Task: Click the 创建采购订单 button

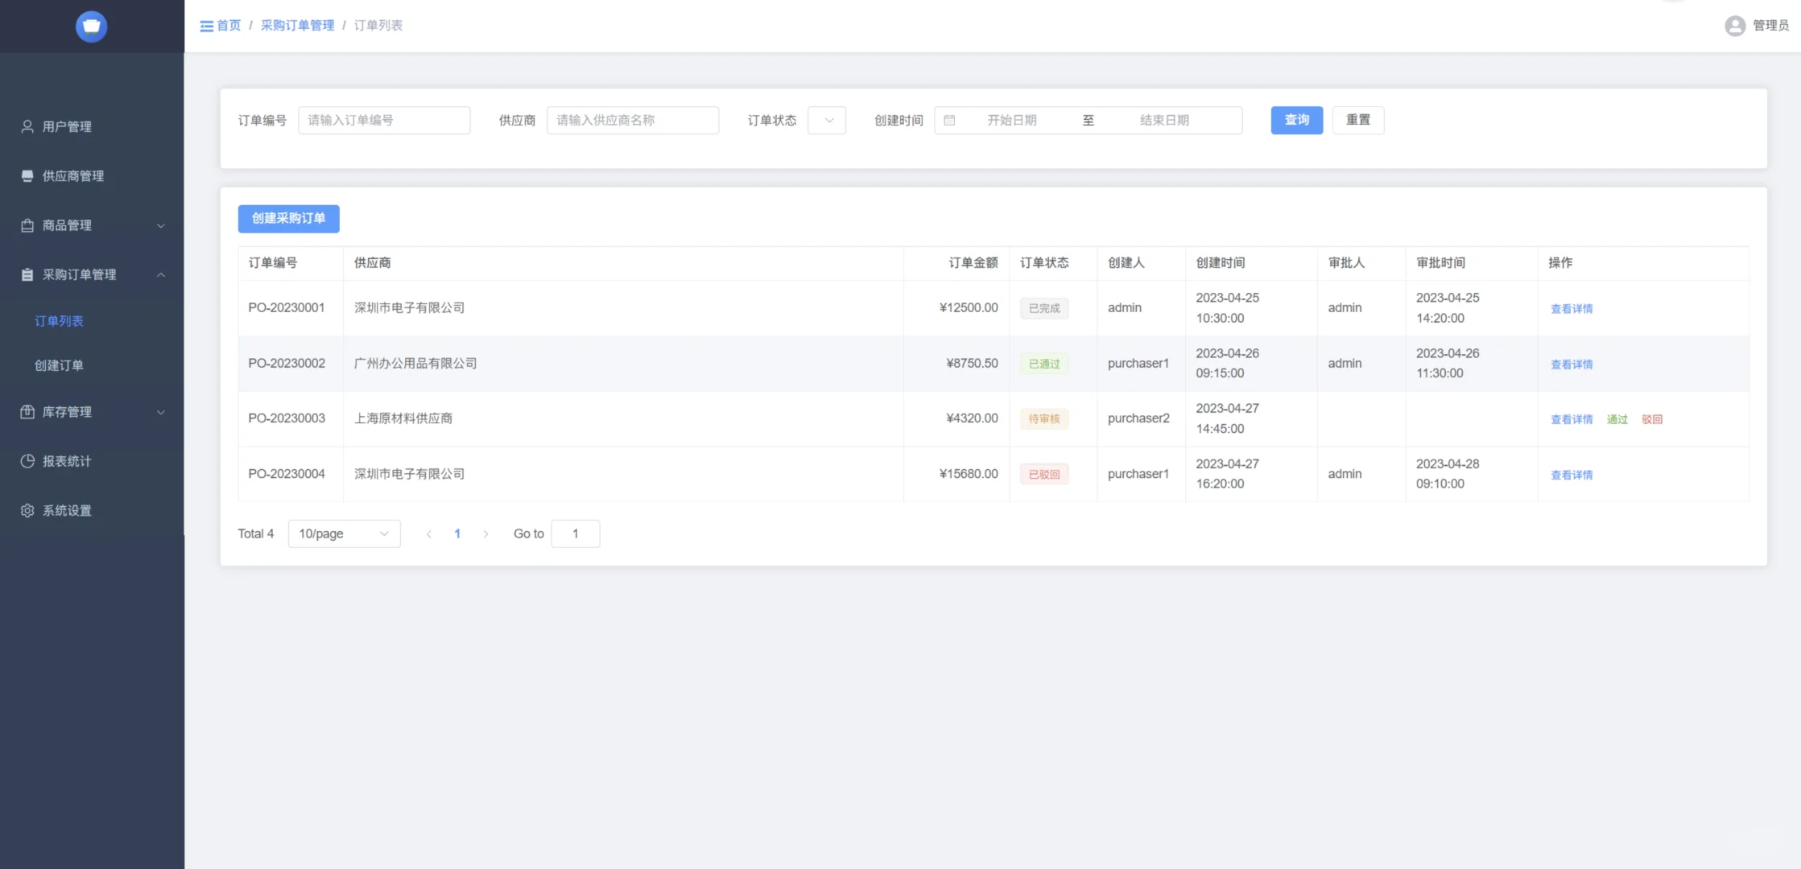Action: point(288,218)
